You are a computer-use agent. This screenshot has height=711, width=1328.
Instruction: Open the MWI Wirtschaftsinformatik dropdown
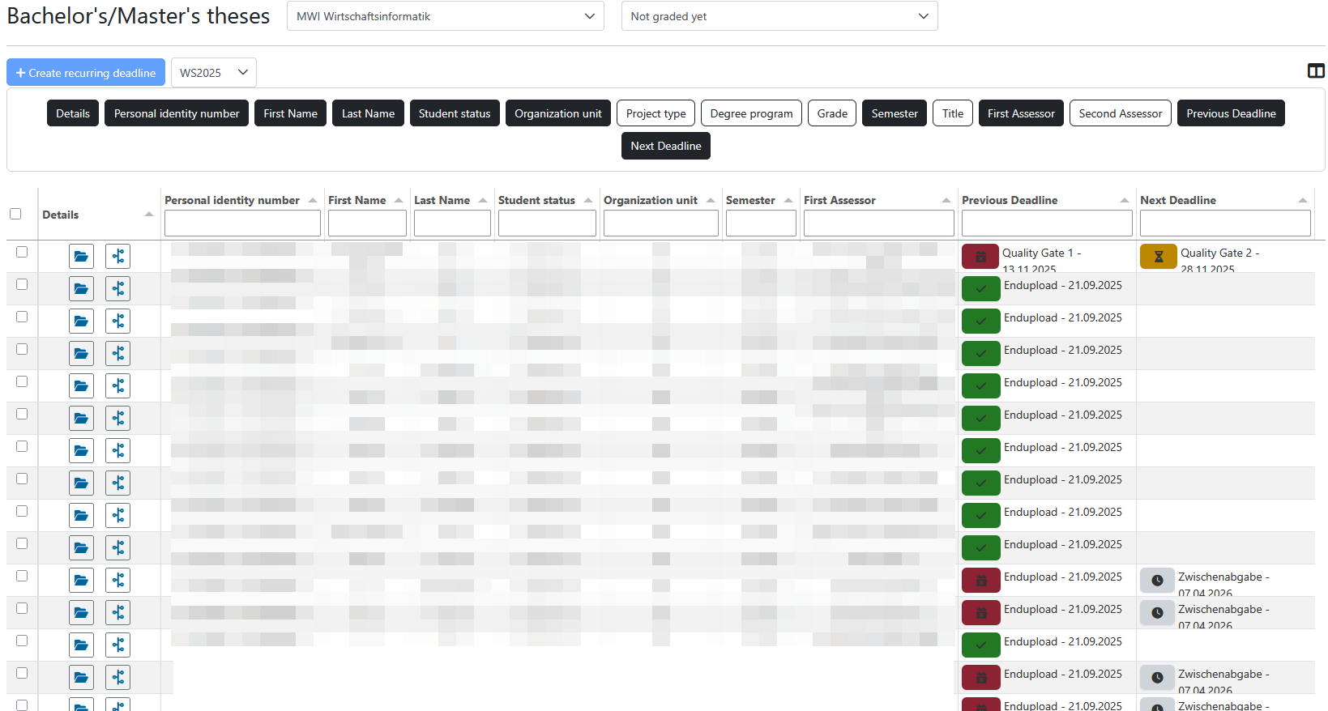pos(445,16)
